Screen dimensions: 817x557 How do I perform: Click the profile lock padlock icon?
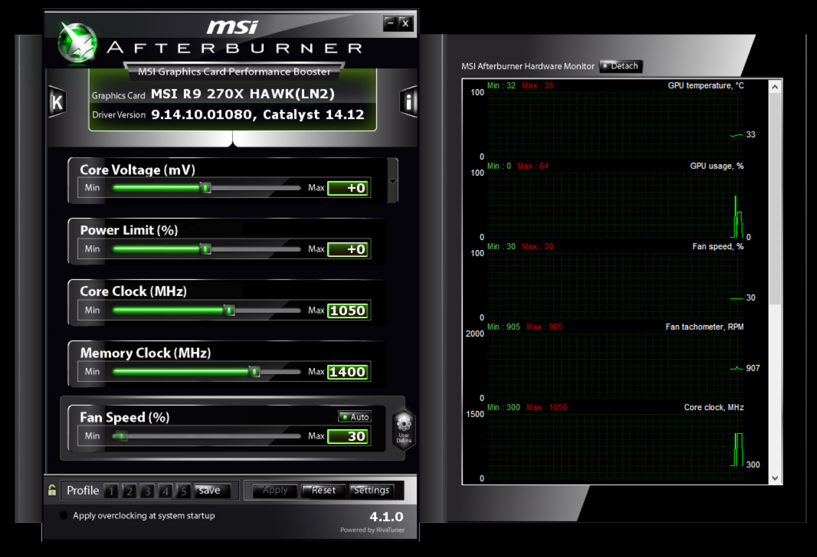52,490
